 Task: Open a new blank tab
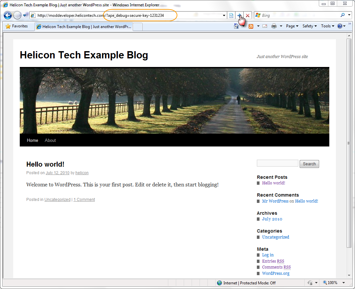click(x=138, y=27)
